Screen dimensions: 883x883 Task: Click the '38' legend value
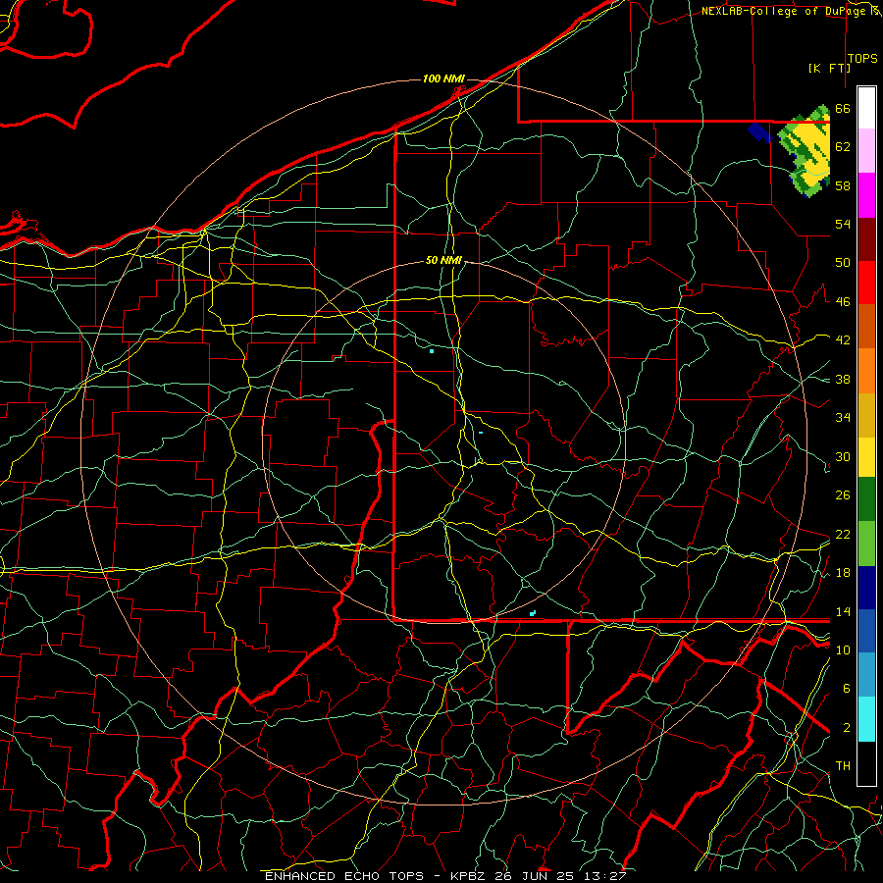click(843, 380)
